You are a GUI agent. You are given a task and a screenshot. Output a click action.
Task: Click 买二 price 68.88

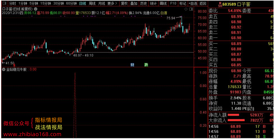click(236, 49)
